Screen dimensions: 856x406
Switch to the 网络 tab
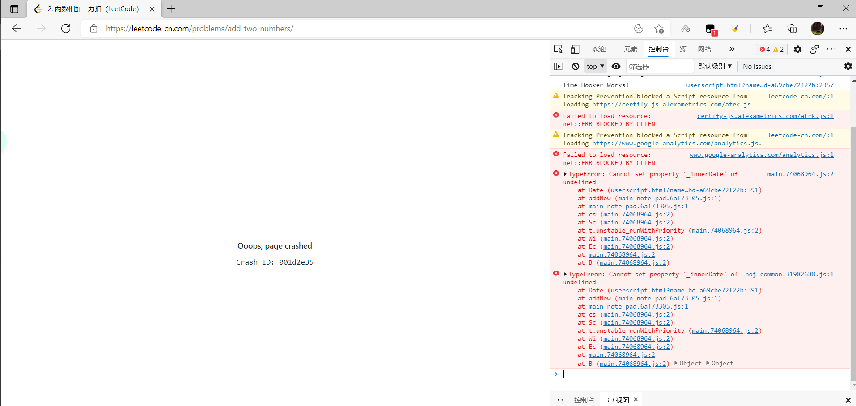coord(704,49)
